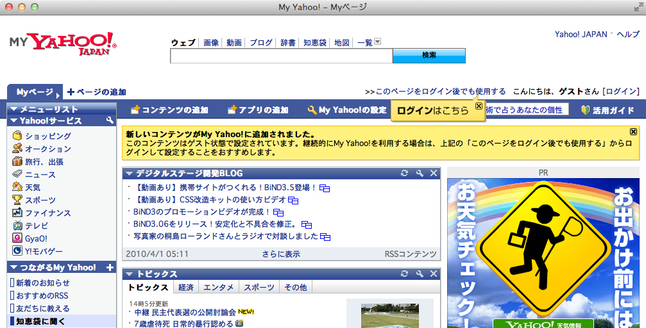Viewport: 646px width, 328px height.
Task: Open new window icon beside BiND3.5登場 entry
Action: tap(325, 188)
